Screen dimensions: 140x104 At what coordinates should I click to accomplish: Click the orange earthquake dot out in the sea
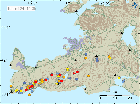pos(29,95)
